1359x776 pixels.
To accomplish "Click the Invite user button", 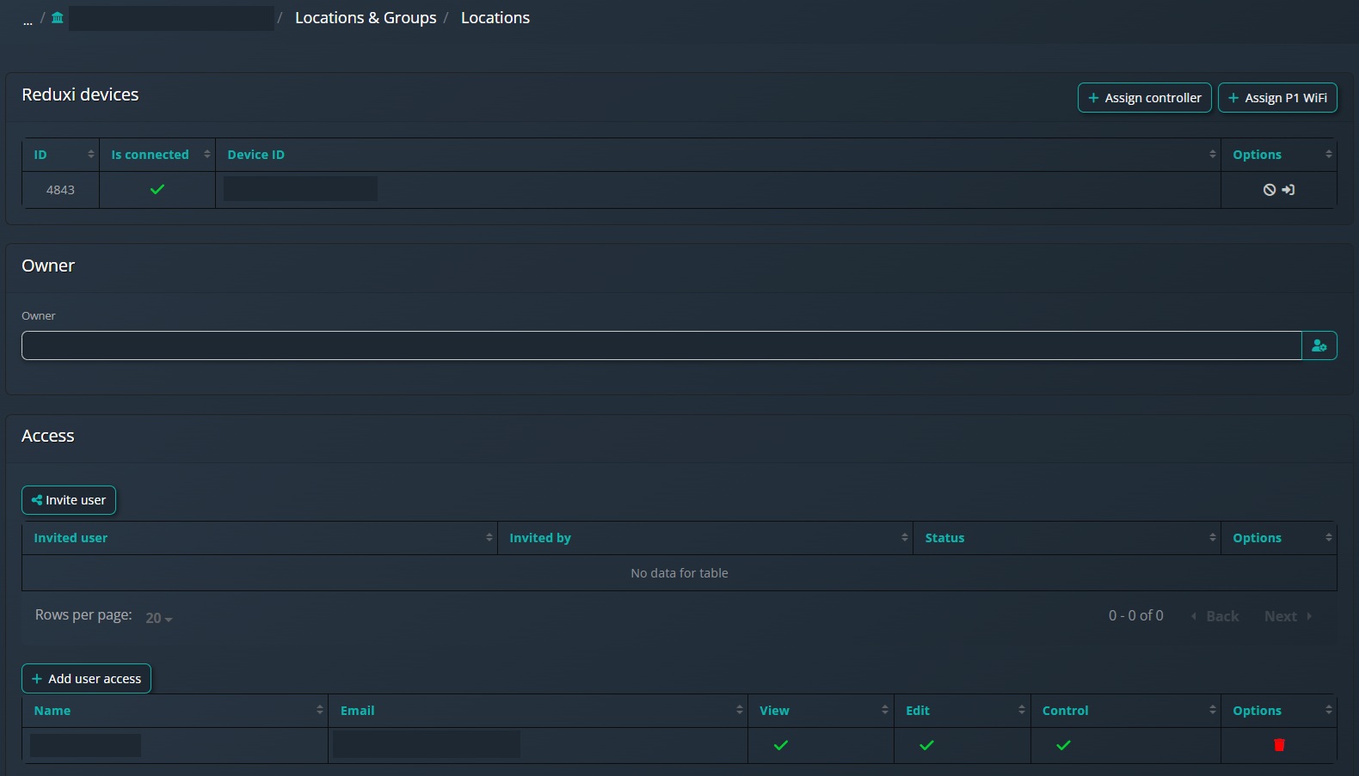I will [69, 500].
